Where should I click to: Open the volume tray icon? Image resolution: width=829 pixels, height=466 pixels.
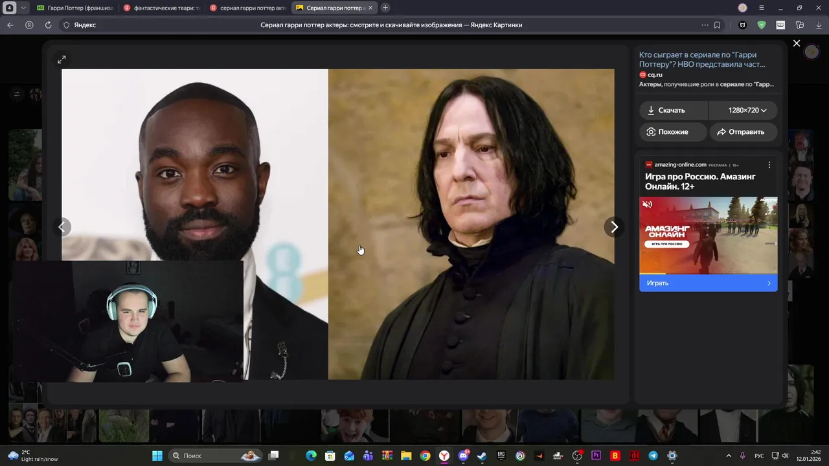tap(786, 456)
